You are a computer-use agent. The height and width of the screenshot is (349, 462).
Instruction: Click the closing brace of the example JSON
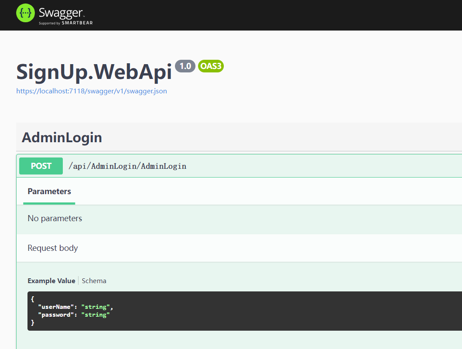33,322
